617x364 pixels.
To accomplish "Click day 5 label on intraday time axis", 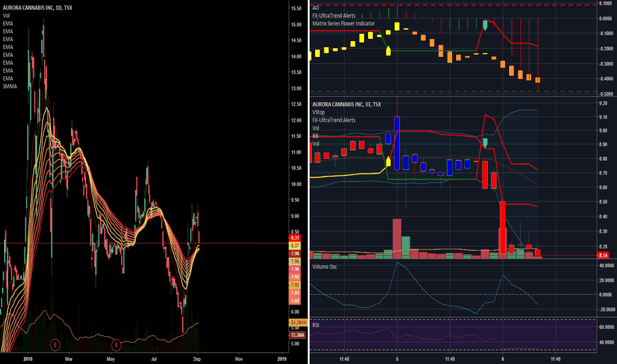I will [397, 359].
